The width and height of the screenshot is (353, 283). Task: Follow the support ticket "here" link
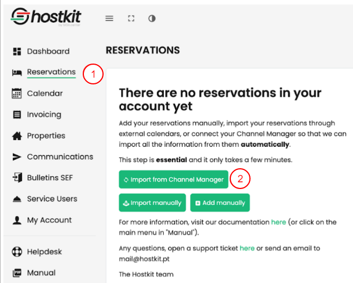pyautogui.click(x=247, y=248)
